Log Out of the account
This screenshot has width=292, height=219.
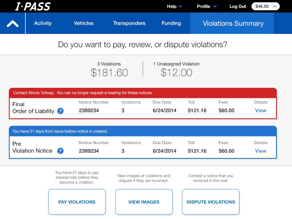238,6
